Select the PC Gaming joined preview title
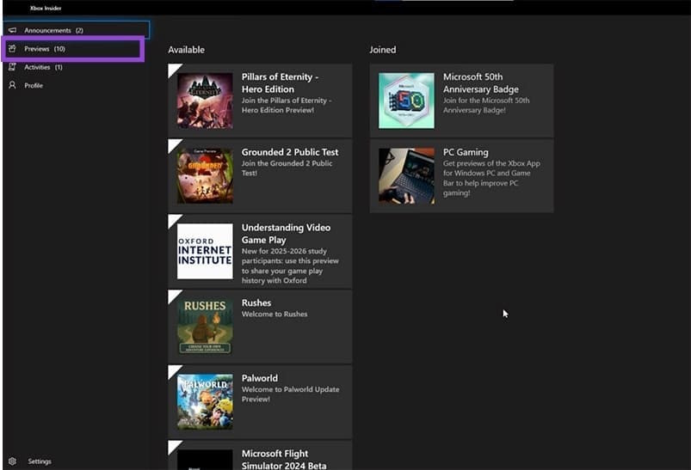Image resolution: width=691 pixels, height=470 pixels. 466,152
